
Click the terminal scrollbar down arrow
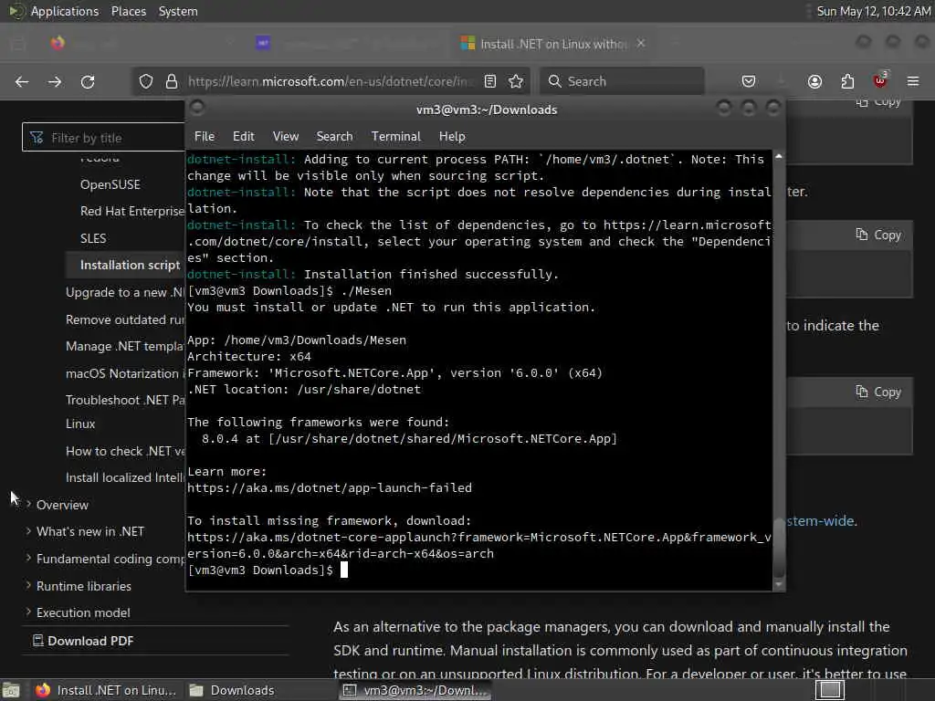coord(778,584)
